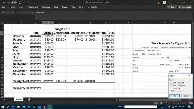The image size is (194, 109).
Task: Redo the last action
Action: (29, 2)
